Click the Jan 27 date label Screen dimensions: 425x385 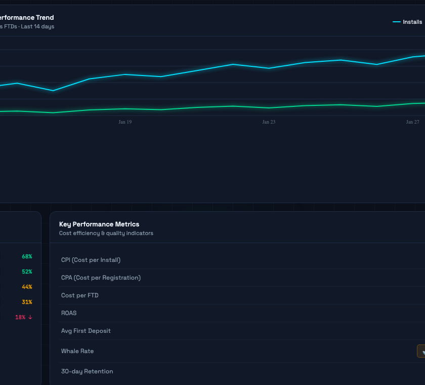(412, 122)
